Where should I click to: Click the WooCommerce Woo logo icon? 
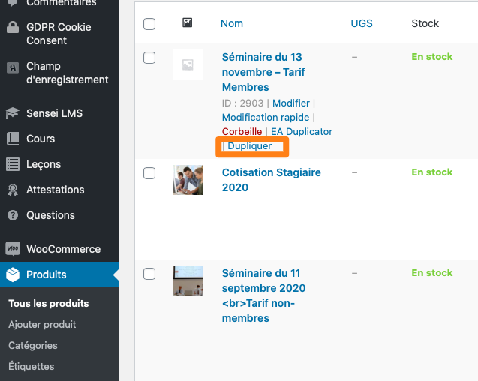pyautogui.click(x=13, y=249)
